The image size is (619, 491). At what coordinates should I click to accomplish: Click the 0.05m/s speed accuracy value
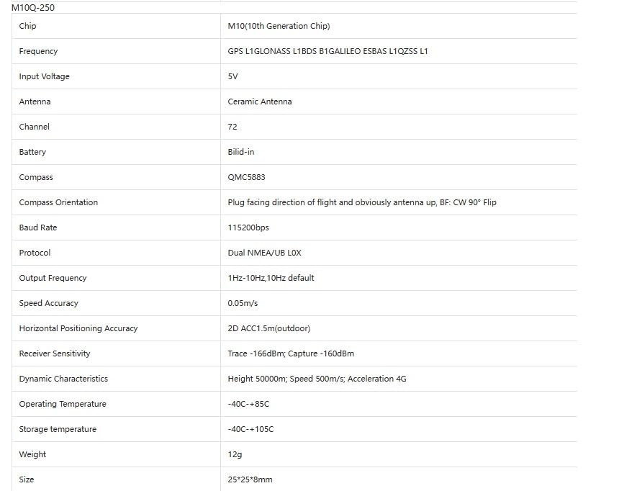[x=243, y=303]
